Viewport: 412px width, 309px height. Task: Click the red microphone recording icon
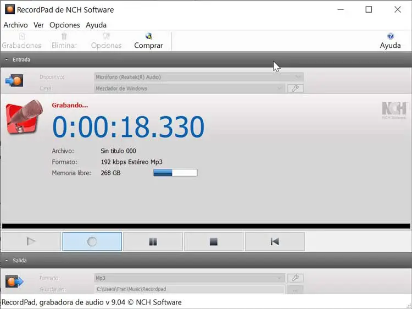click(24, 117)
